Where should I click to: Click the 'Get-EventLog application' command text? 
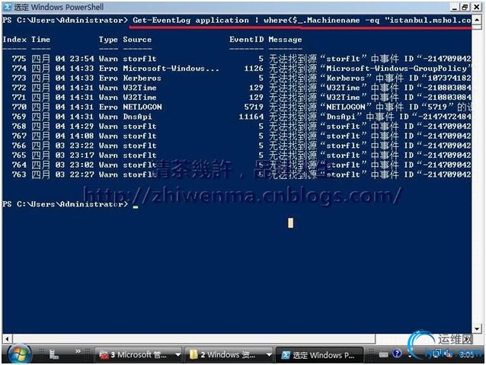click(190, 21)
